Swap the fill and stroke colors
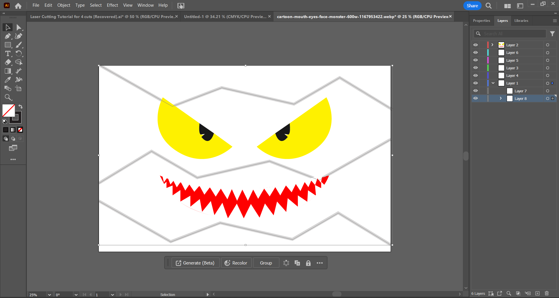This screenshot has width=559, height=298. 20,106
